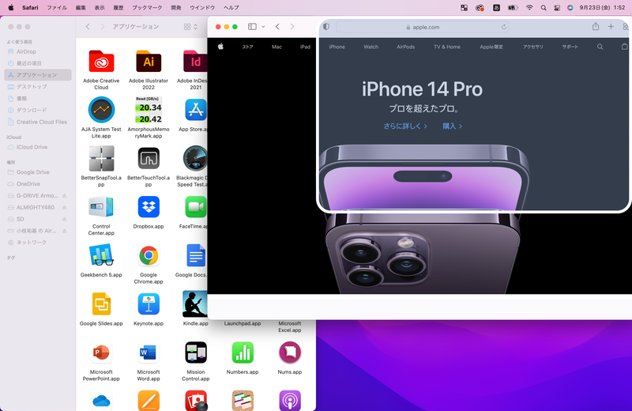
Task: Open Podcasts app icon in Finder
Action: point(289,401)
